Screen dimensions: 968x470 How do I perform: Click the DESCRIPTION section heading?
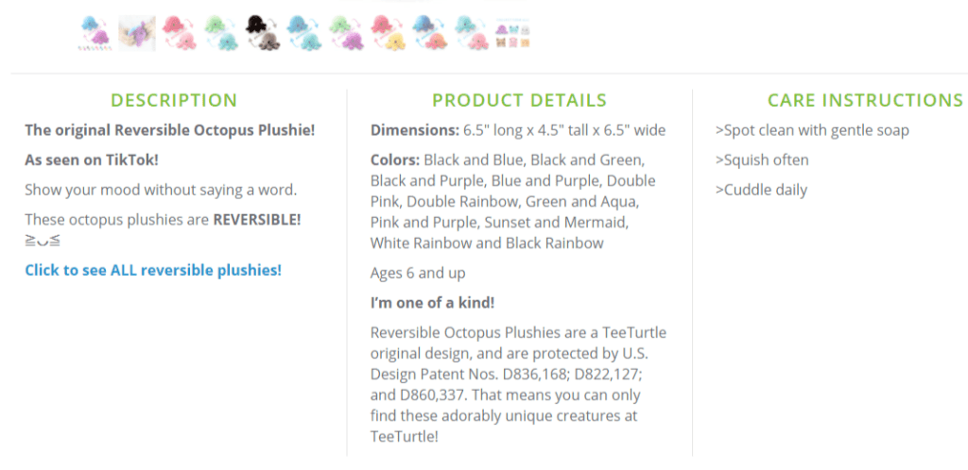coord(174,100)
